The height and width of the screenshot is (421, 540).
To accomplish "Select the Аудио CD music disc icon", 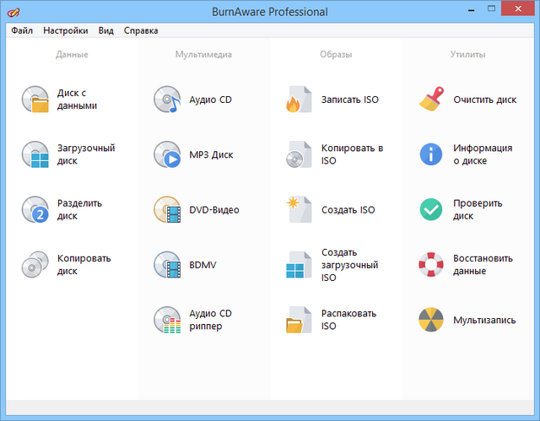I will coord(168,100).
